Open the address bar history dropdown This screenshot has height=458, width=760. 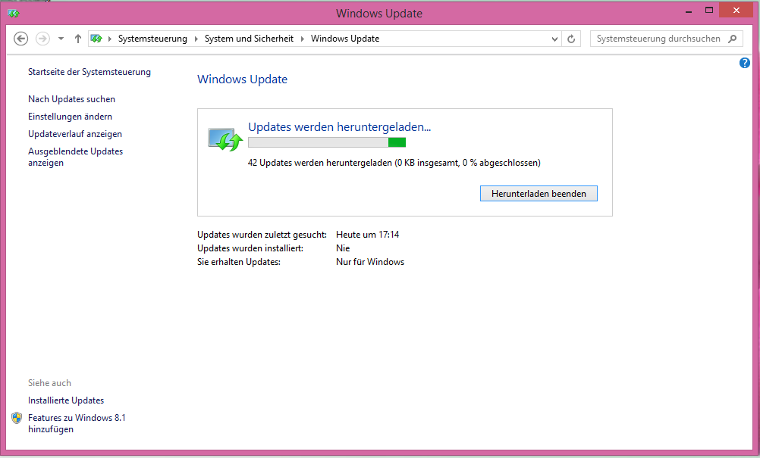point(555,39)
